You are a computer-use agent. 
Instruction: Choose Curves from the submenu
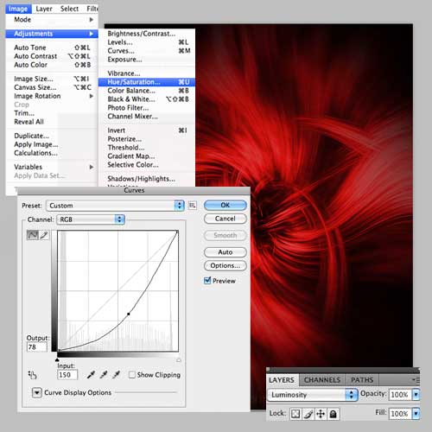pos(147,51)
